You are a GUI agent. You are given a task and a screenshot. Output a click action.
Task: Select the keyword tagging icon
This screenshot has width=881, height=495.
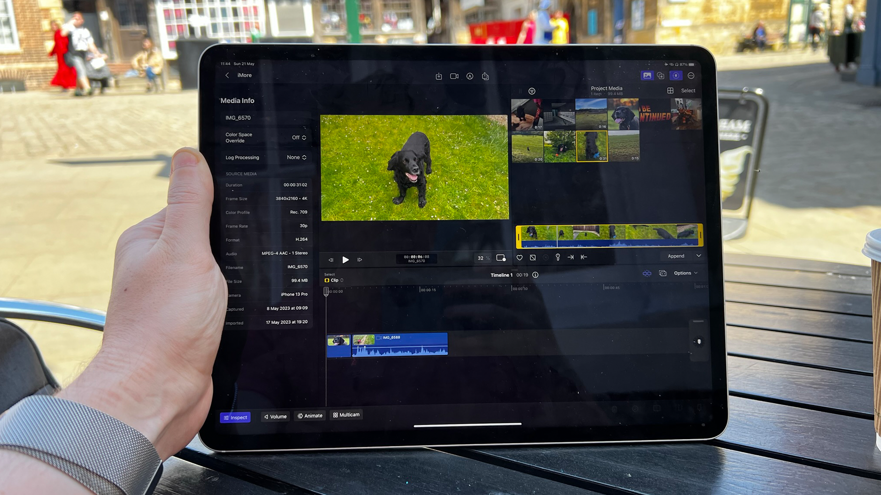[x=558, y=257]
